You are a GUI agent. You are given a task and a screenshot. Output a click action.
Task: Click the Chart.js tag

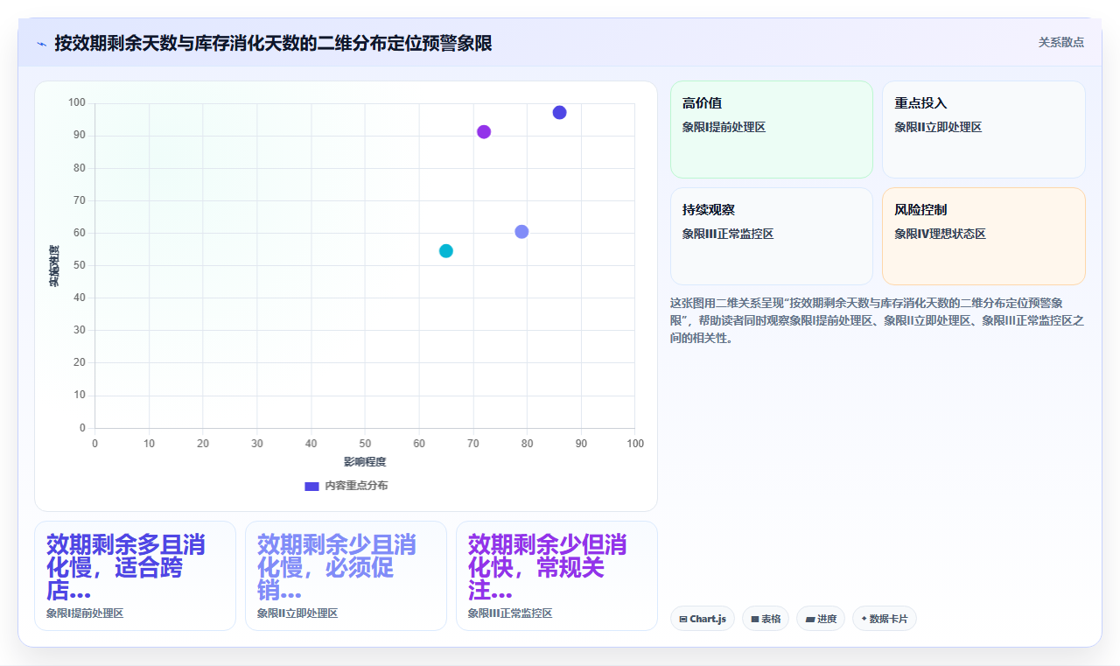(703, 619)
